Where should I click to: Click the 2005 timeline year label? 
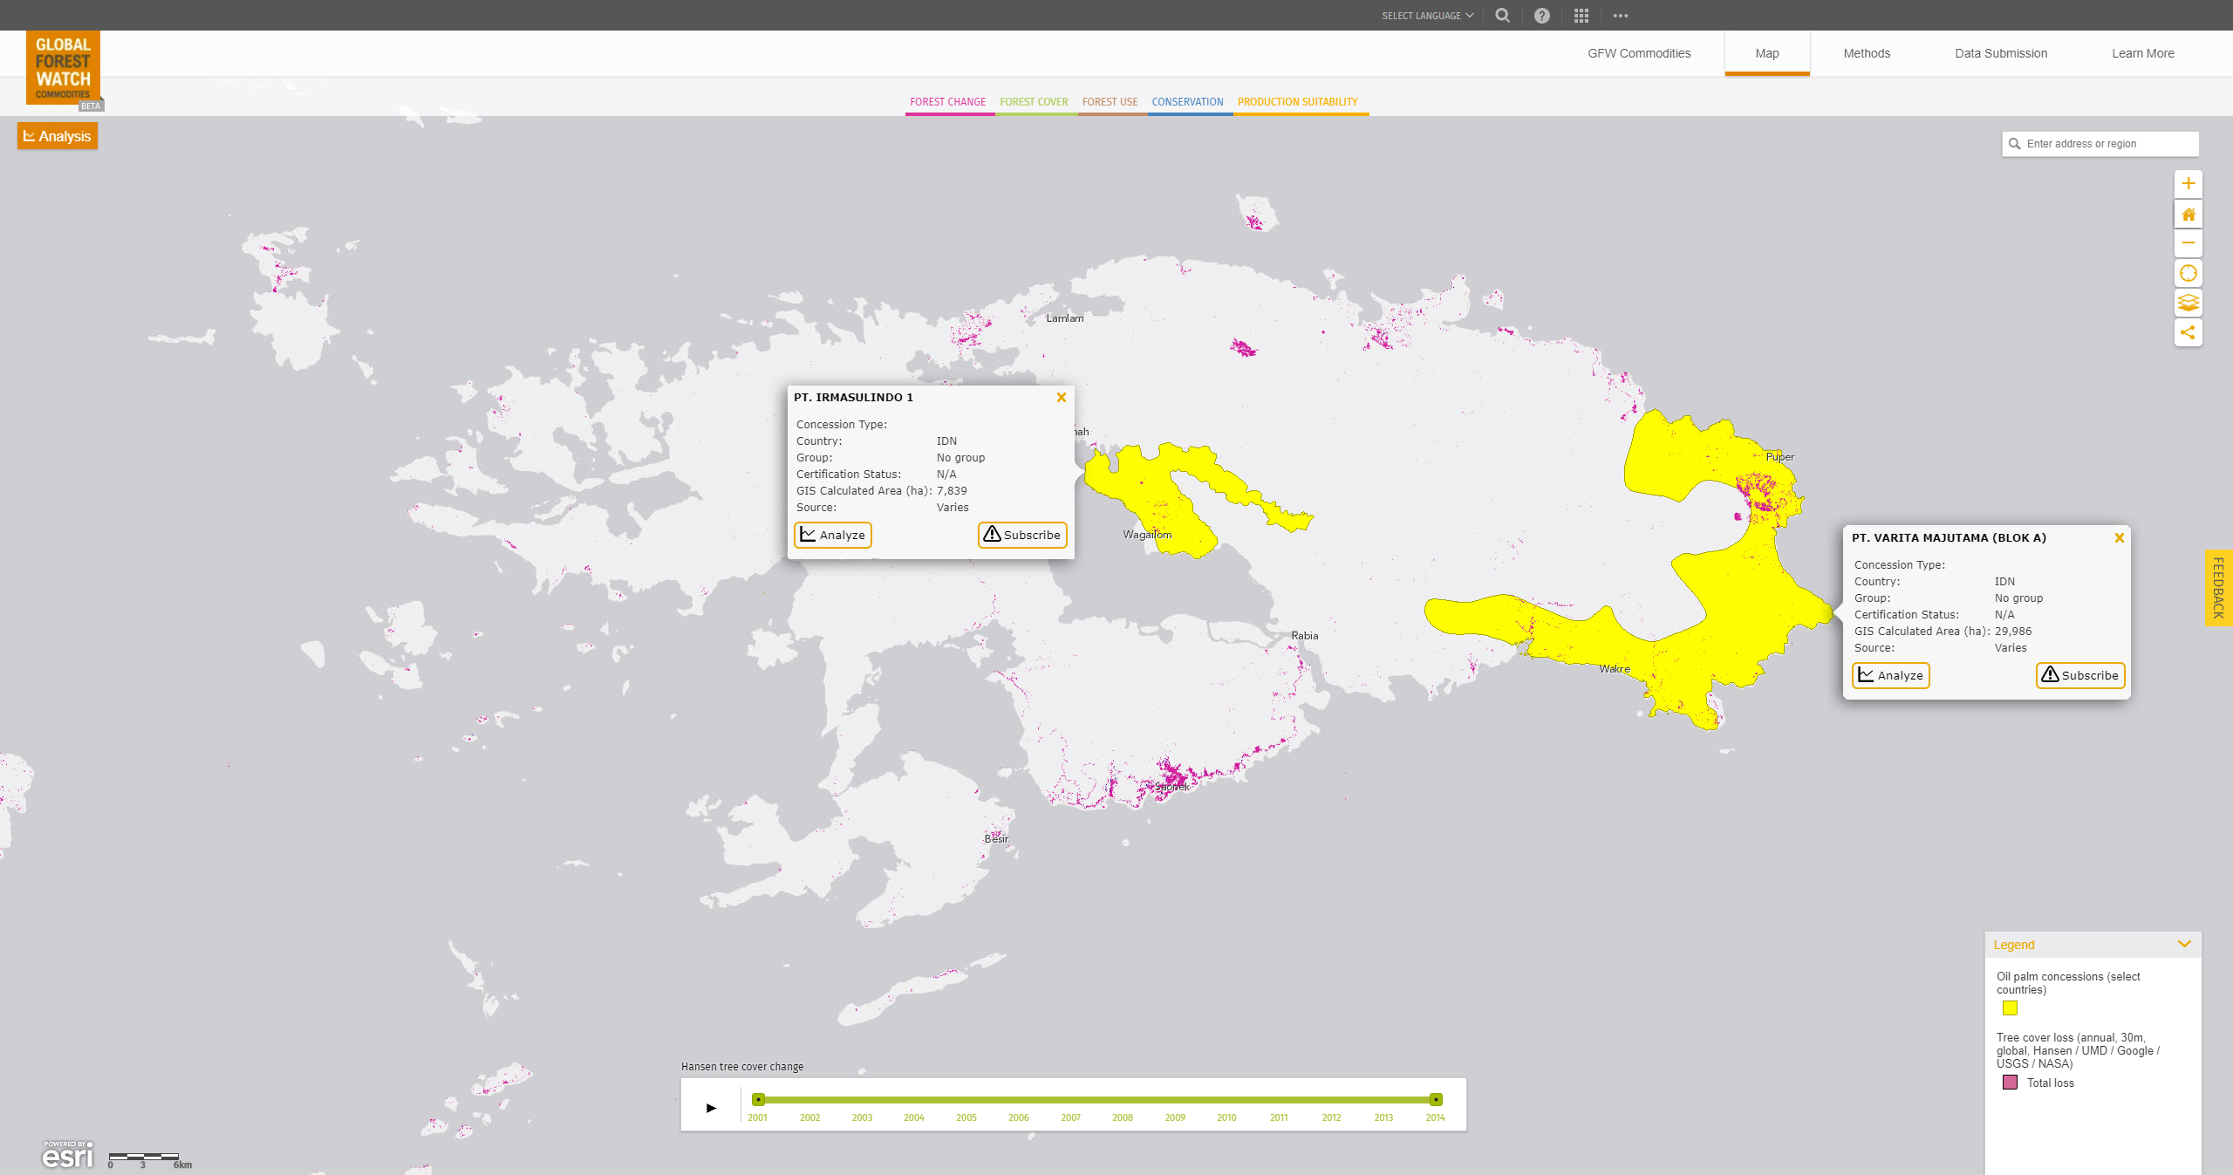pos(966,1118)
